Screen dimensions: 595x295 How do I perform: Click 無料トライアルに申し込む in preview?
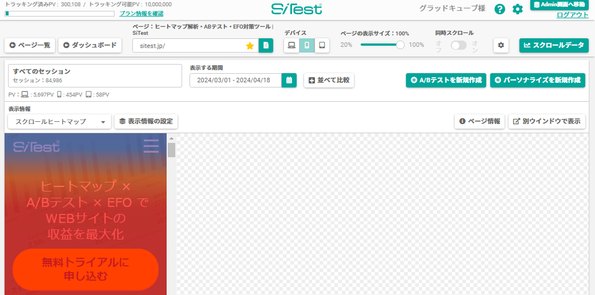click(85, 269)
